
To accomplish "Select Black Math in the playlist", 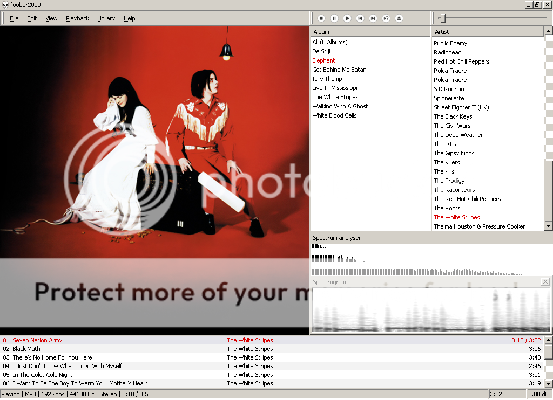I will pos(27,348).
